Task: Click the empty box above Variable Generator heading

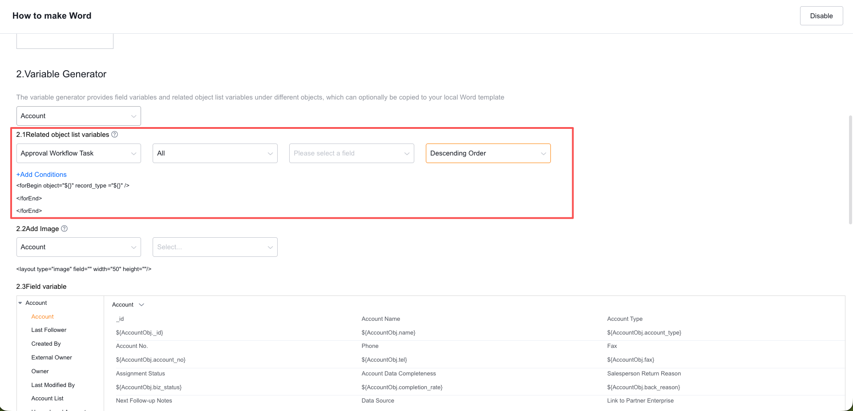Action: (65, 41)
